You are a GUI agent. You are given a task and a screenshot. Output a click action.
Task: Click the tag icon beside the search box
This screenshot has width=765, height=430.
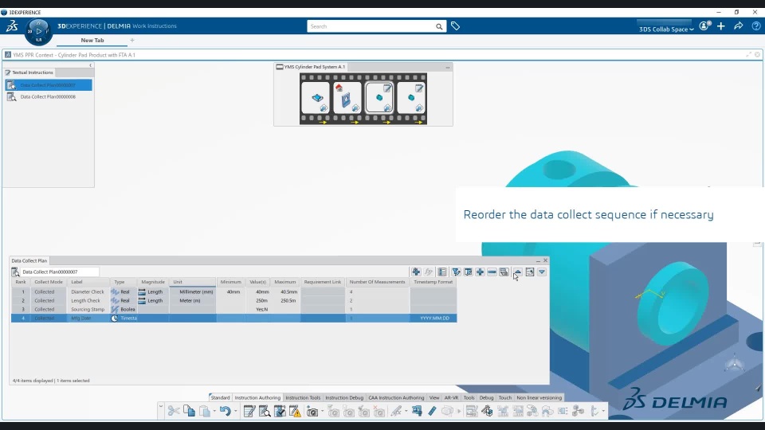click(455, 26)
